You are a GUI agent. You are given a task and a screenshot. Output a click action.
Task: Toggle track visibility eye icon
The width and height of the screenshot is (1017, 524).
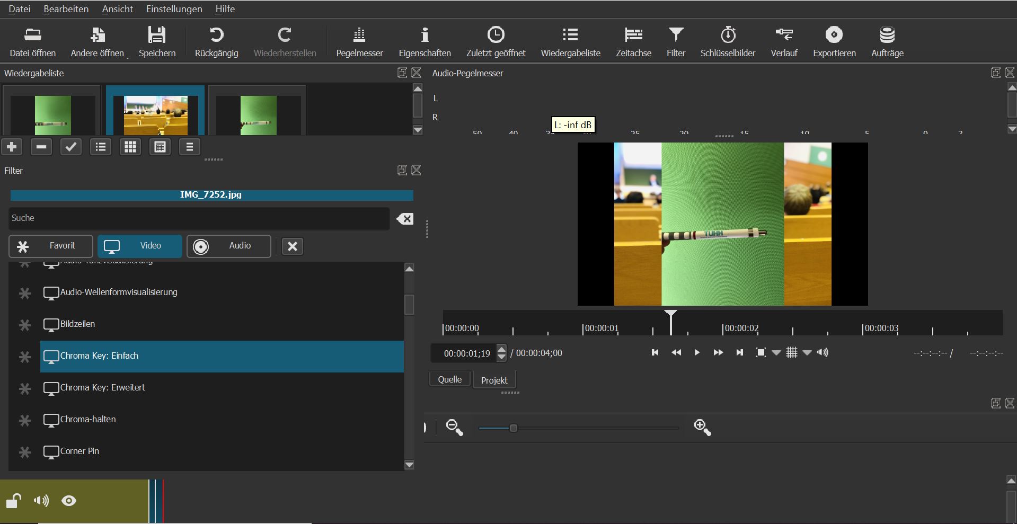(x=69, y=501)
